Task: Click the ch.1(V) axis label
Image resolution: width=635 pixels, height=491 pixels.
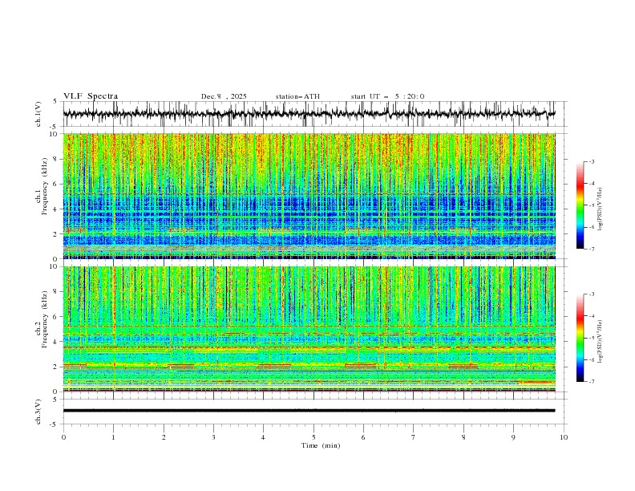Action: coord(38,114)
